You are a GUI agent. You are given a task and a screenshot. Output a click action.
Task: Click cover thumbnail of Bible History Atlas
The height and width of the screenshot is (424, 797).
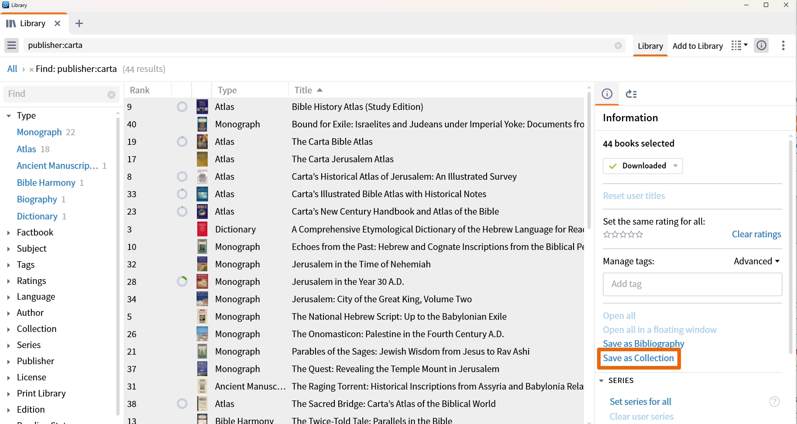(202, 106)
